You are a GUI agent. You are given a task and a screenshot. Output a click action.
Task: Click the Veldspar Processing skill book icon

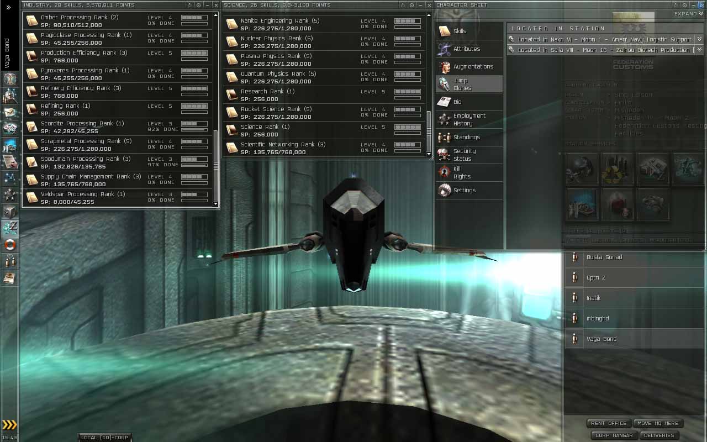32,198
